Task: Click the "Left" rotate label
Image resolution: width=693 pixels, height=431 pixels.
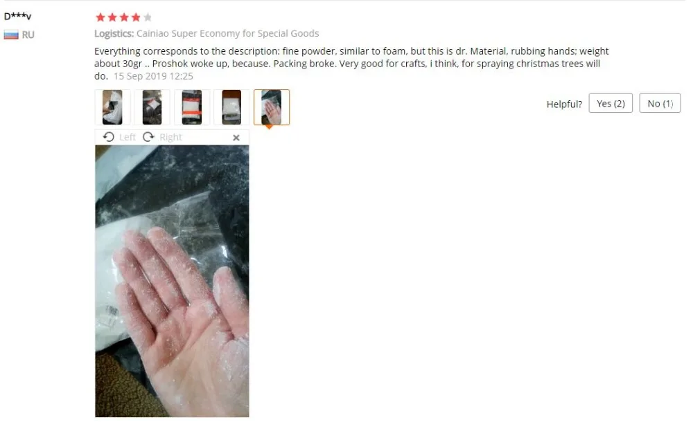Action: (128, 137)
